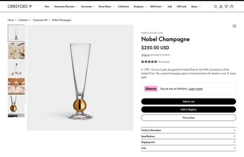Open the search icon in header
Screen dimensions: 244x157
(216, 6)
